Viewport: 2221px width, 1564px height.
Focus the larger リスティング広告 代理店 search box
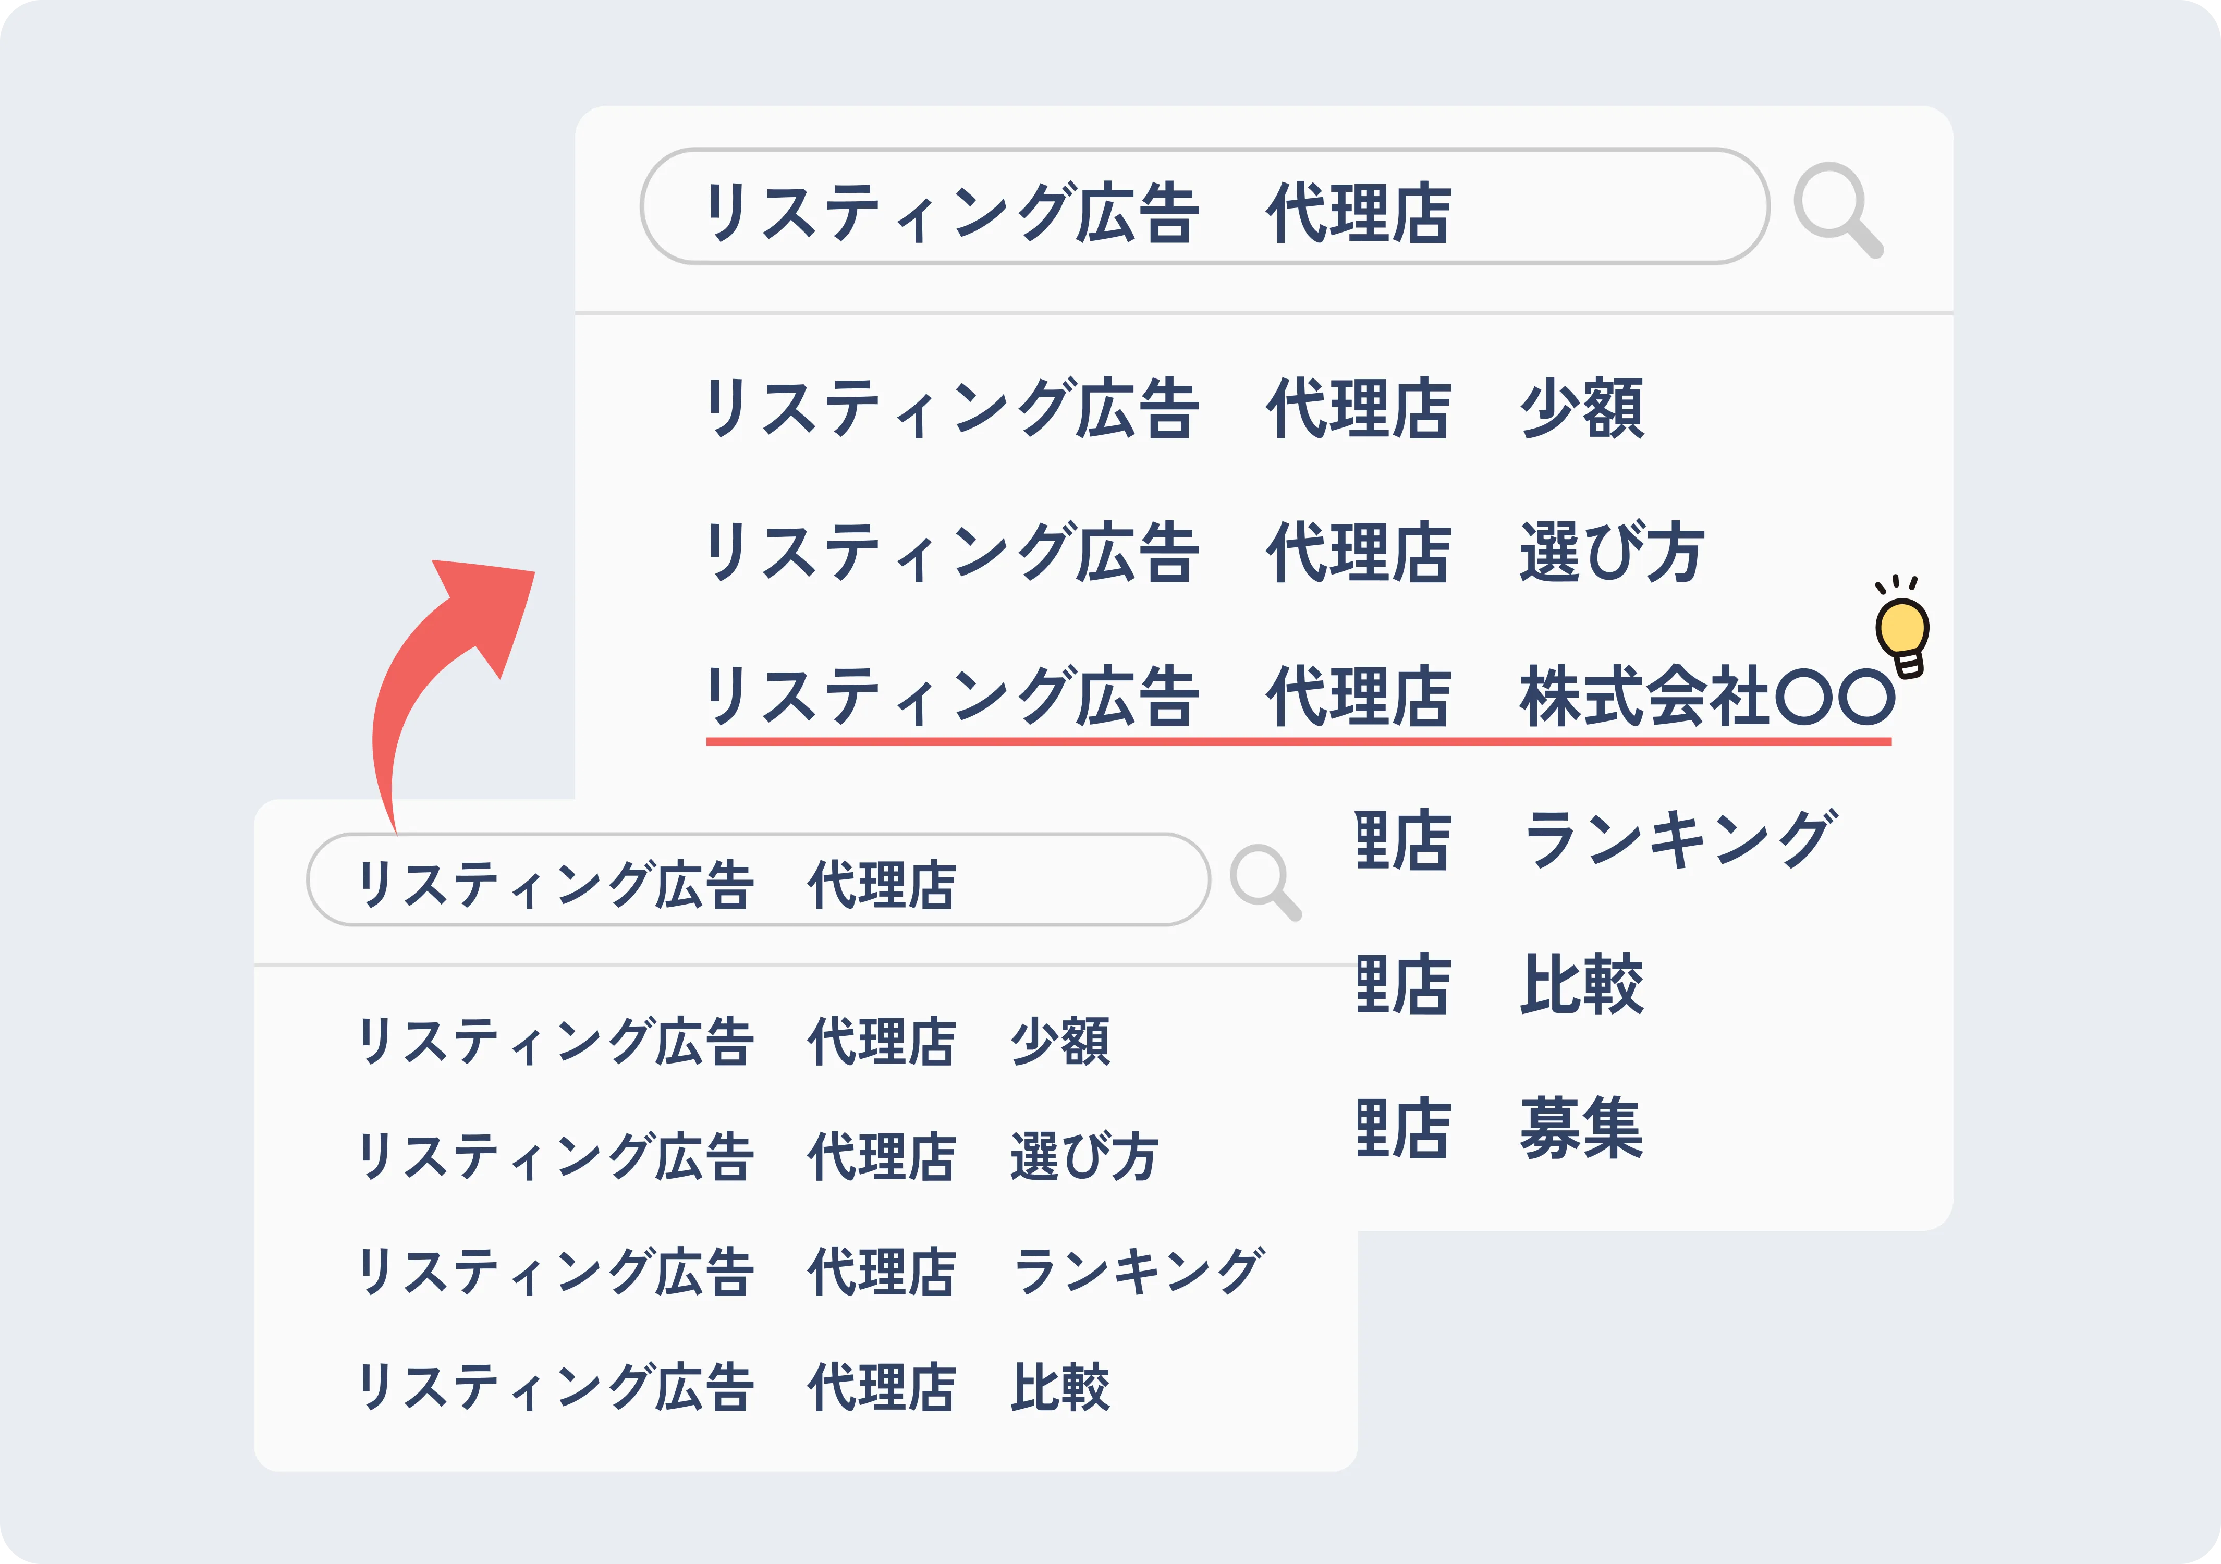pyautogui.click(x=1203, y=206)
